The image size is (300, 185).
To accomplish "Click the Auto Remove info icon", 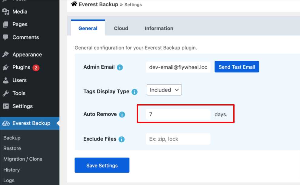I will (122, 115).
